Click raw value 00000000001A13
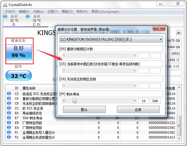The width and height of the screenshot is (187, 146). pos(162,137)
